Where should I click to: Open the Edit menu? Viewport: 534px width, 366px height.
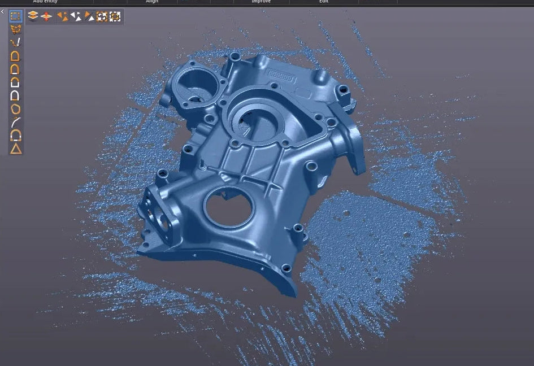pos(324,2)
